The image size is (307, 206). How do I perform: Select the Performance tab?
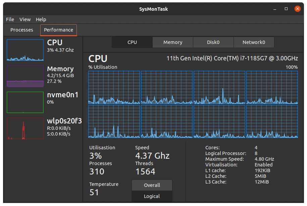coord(58,30)
